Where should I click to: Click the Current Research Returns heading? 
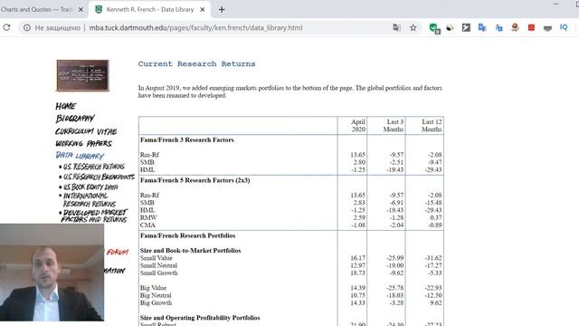[197, 64]
